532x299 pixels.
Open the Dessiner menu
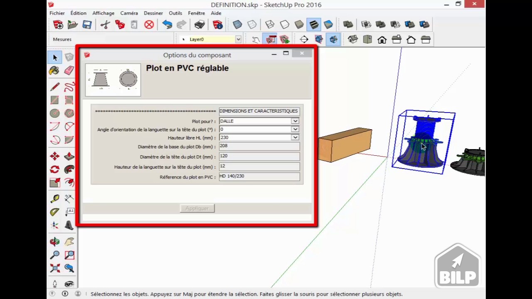[x=153, y=13]
